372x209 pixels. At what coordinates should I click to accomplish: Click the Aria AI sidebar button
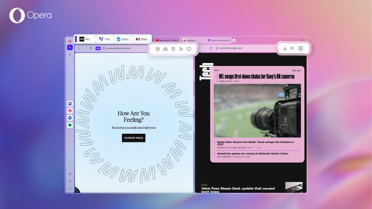[70, 47]
